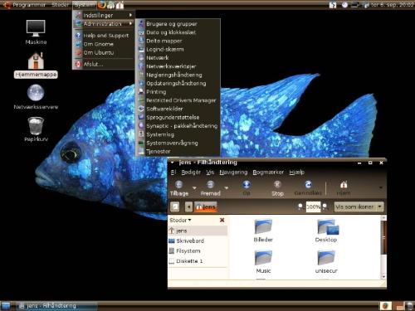Screen dimensions: 415x311
Task: Click the jens path bar button
Action: 206,207
